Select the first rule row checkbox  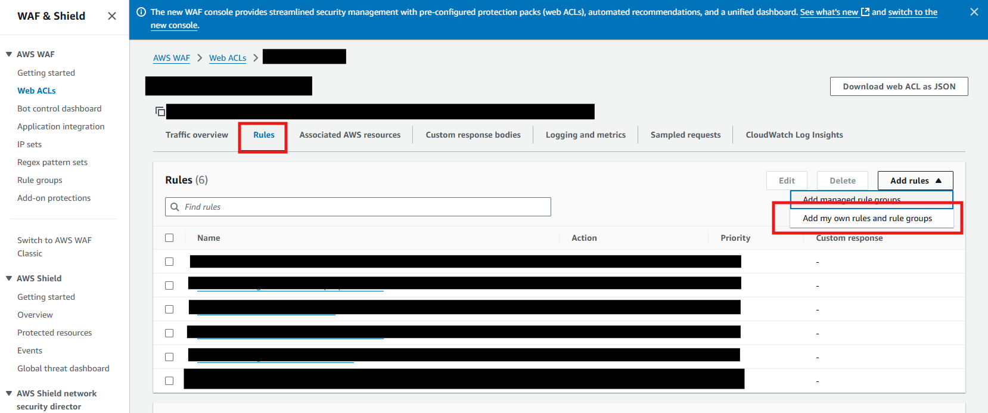coord(169,262)
